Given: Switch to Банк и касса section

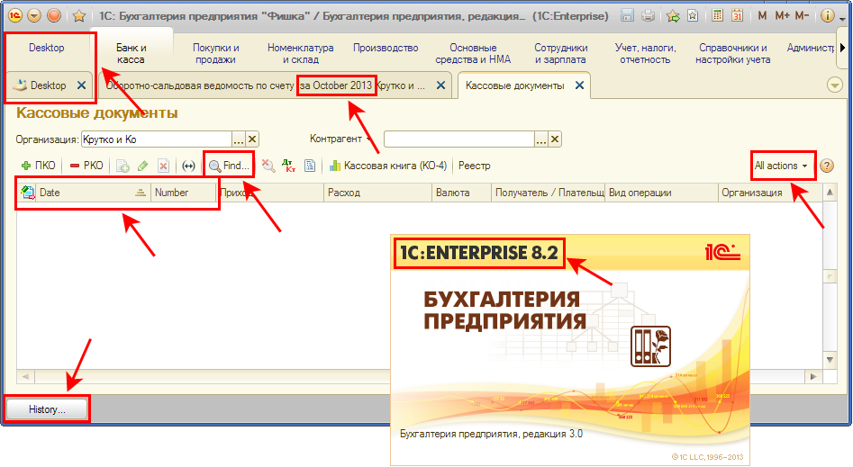Looking at the screenshot, I should coord(131,53).
